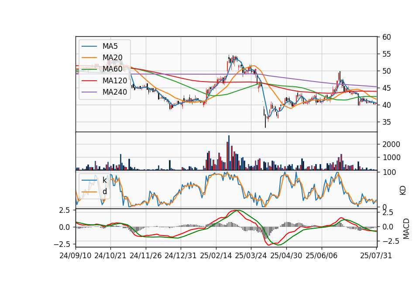Click the purple MA240 legend line sample
The image size is (419, 301).
[x=89, y=92]
